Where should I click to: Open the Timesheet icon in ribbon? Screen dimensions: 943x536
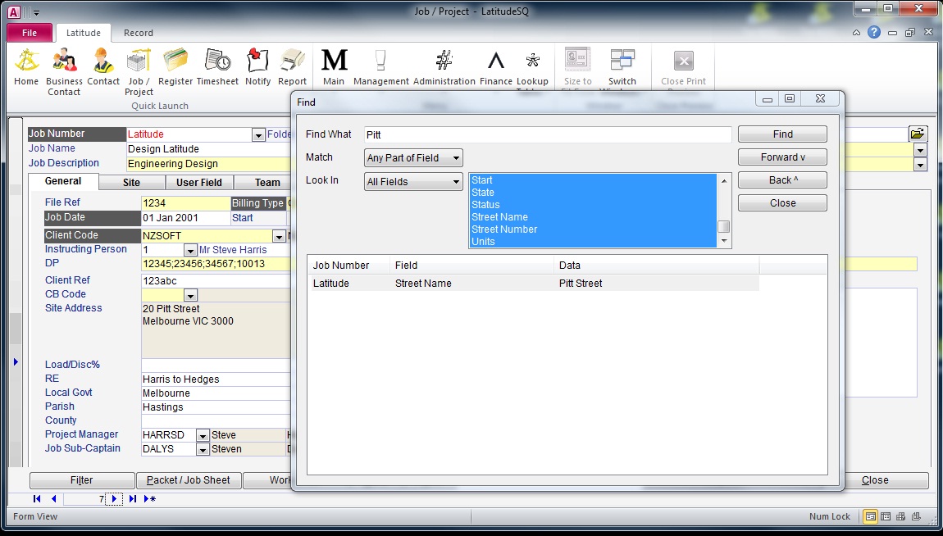[x=217, y=61]
